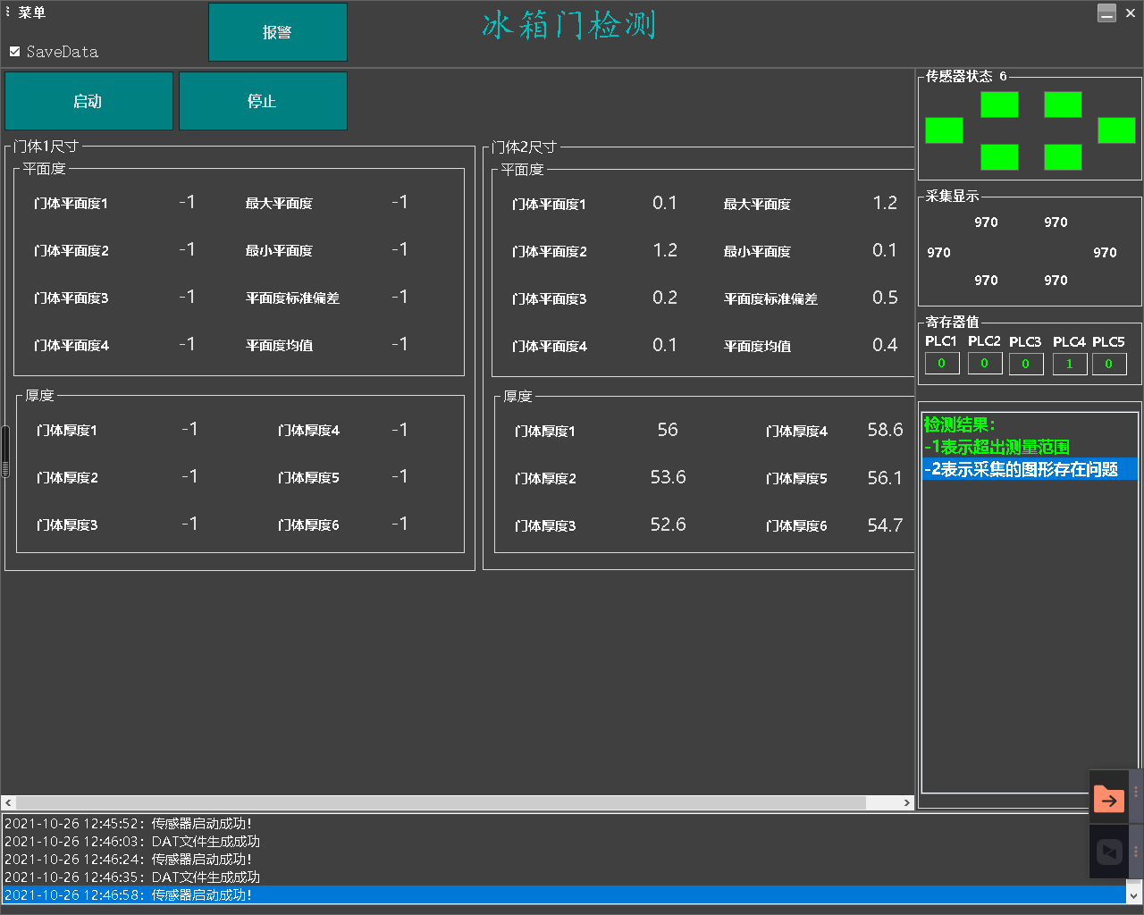Screen dimensions: 1144x915
Task: Select log entry 12:45:52 传感器启动成功
Action: pos(564,824)
